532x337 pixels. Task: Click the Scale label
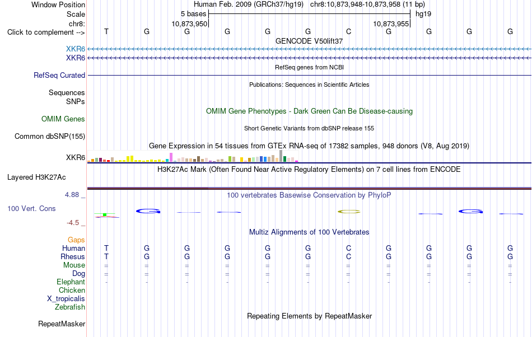pos(76,14)
